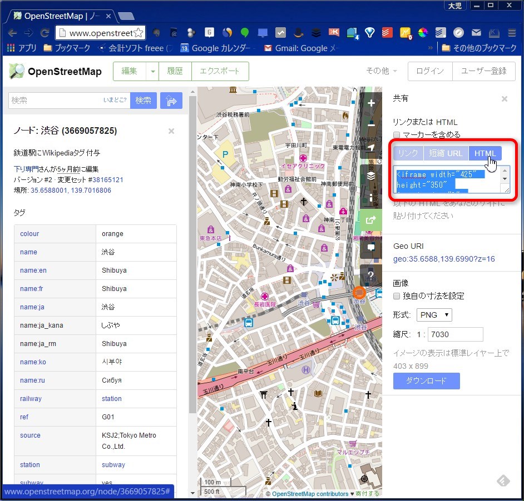Switch to the OpenStreetMap browser tab

tap(62, 16)
